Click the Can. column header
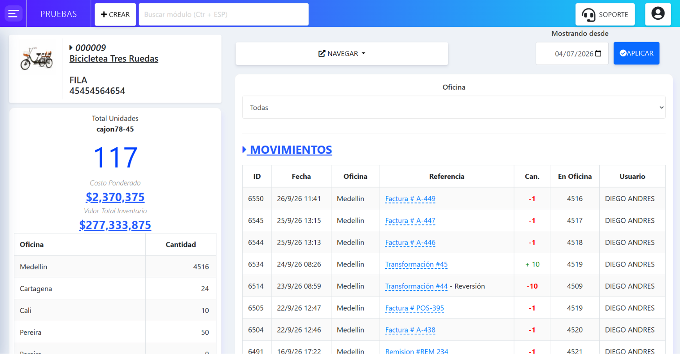Image resolution: width=680 pixels, height=354 pixels. pyautogui.click(x=532, y=177)
